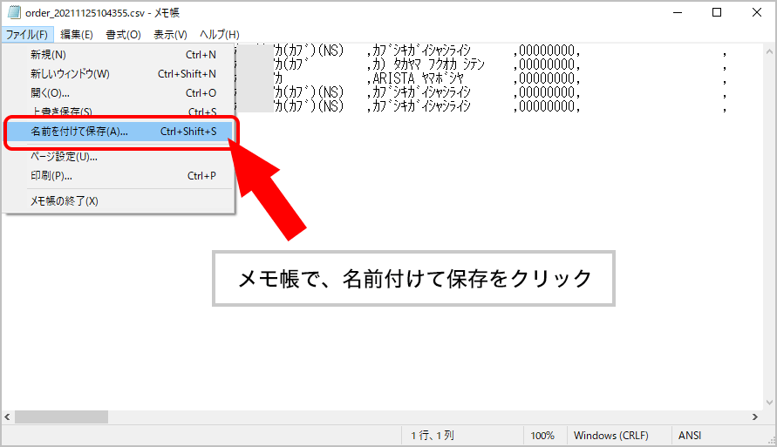Open the ファイル(F) menu
777x447 pixels.
point(26,35)
